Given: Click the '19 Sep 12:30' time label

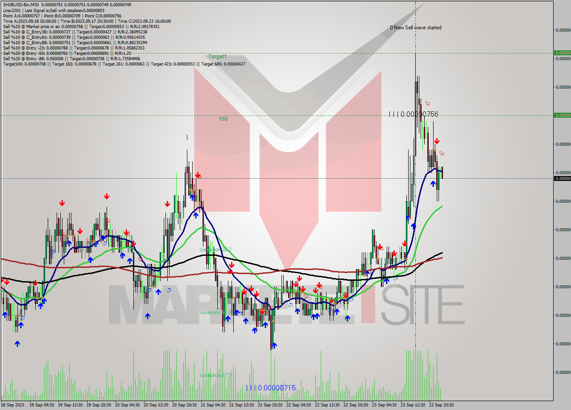Looking at the screenshot, I should click(x=70, y=405).
